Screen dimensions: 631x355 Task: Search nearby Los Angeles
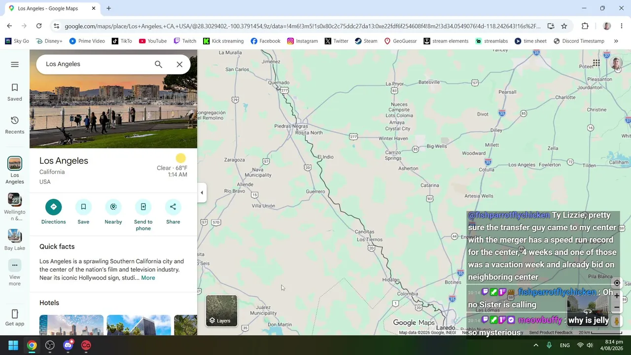tap(113, 212)
